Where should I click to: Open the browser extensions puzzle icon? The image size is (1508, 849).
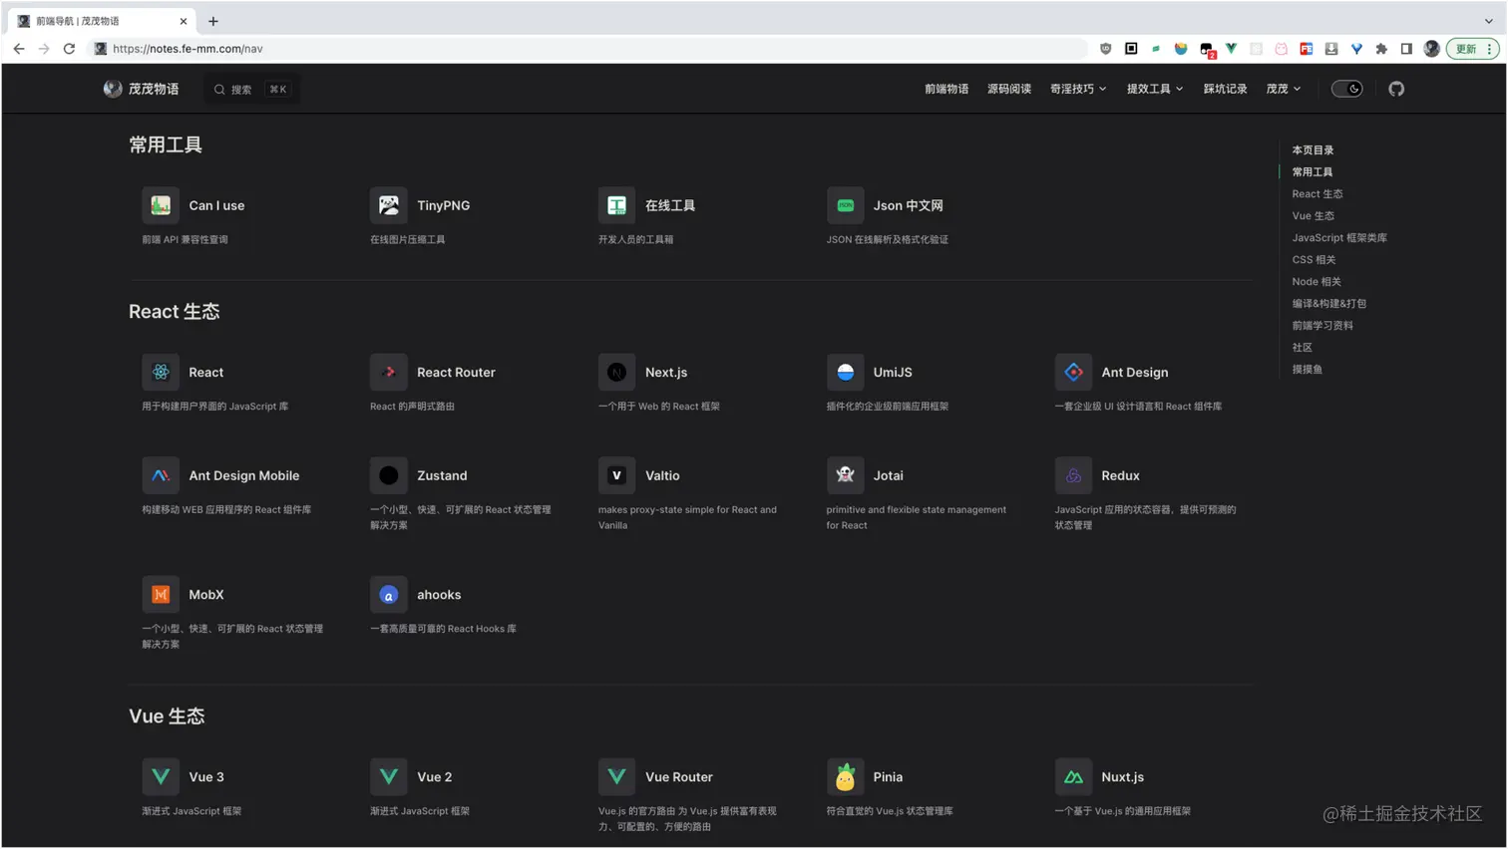[x=1381, y=48]
